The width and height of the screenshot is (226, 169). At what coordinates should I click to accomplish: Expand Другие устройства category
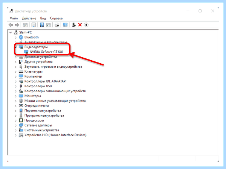click(16, 62)
